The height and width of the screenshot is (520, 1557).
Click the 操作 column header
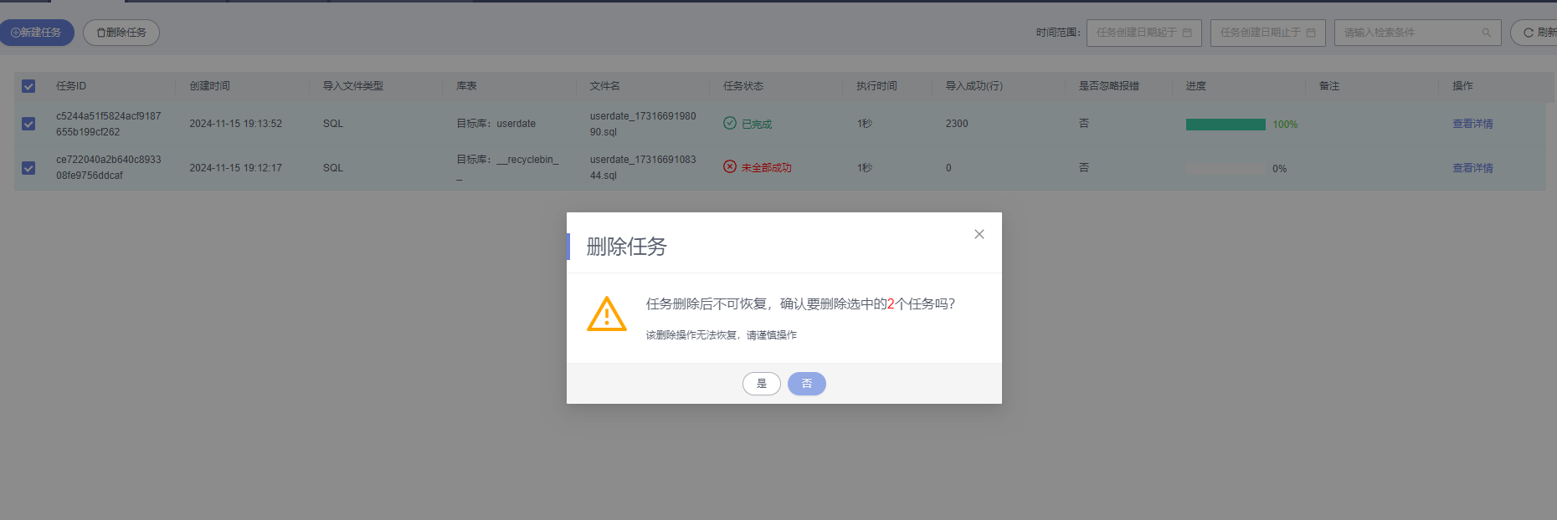point(1462,86)
